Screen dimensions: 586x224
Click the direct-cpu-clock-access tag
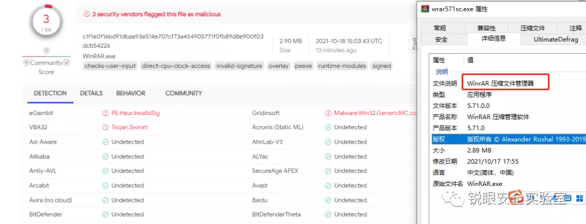(x=176, y=66)
